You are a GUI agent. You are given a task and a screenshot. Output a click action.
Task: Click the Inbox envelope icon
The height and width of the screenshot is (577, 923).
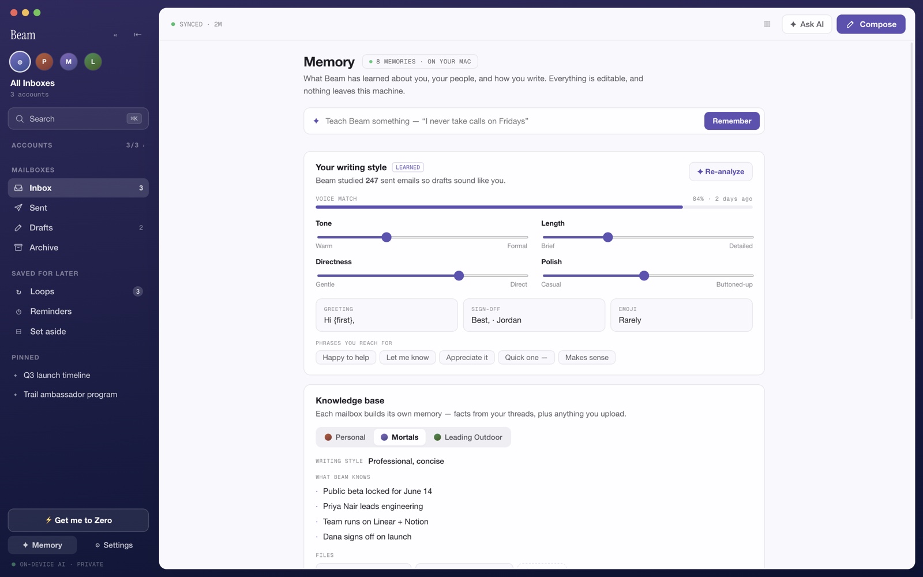pyautogui.click(x=18, y=188)
